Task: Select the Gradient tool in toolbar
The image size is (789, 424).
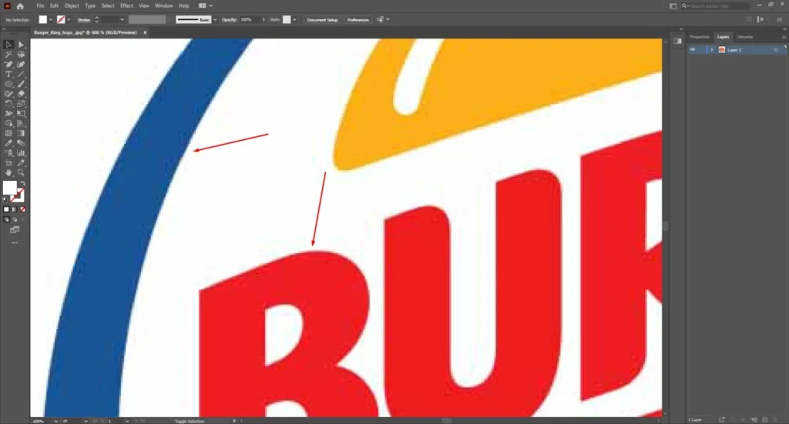Action: (x=21, y=133)
